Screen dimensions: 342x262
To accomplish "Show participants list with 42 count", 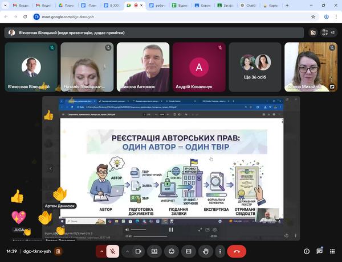I will (x=328, y=32).
